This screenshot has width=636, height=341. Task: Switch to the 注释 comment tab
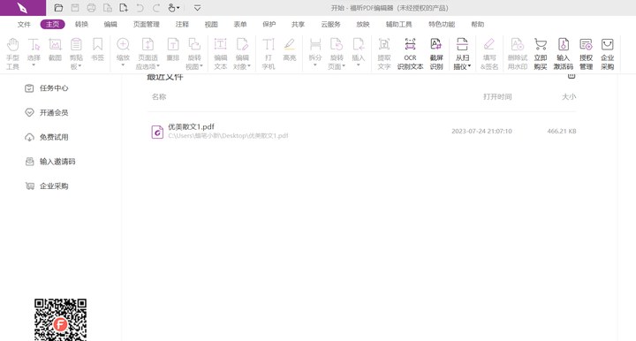(182, 25)
